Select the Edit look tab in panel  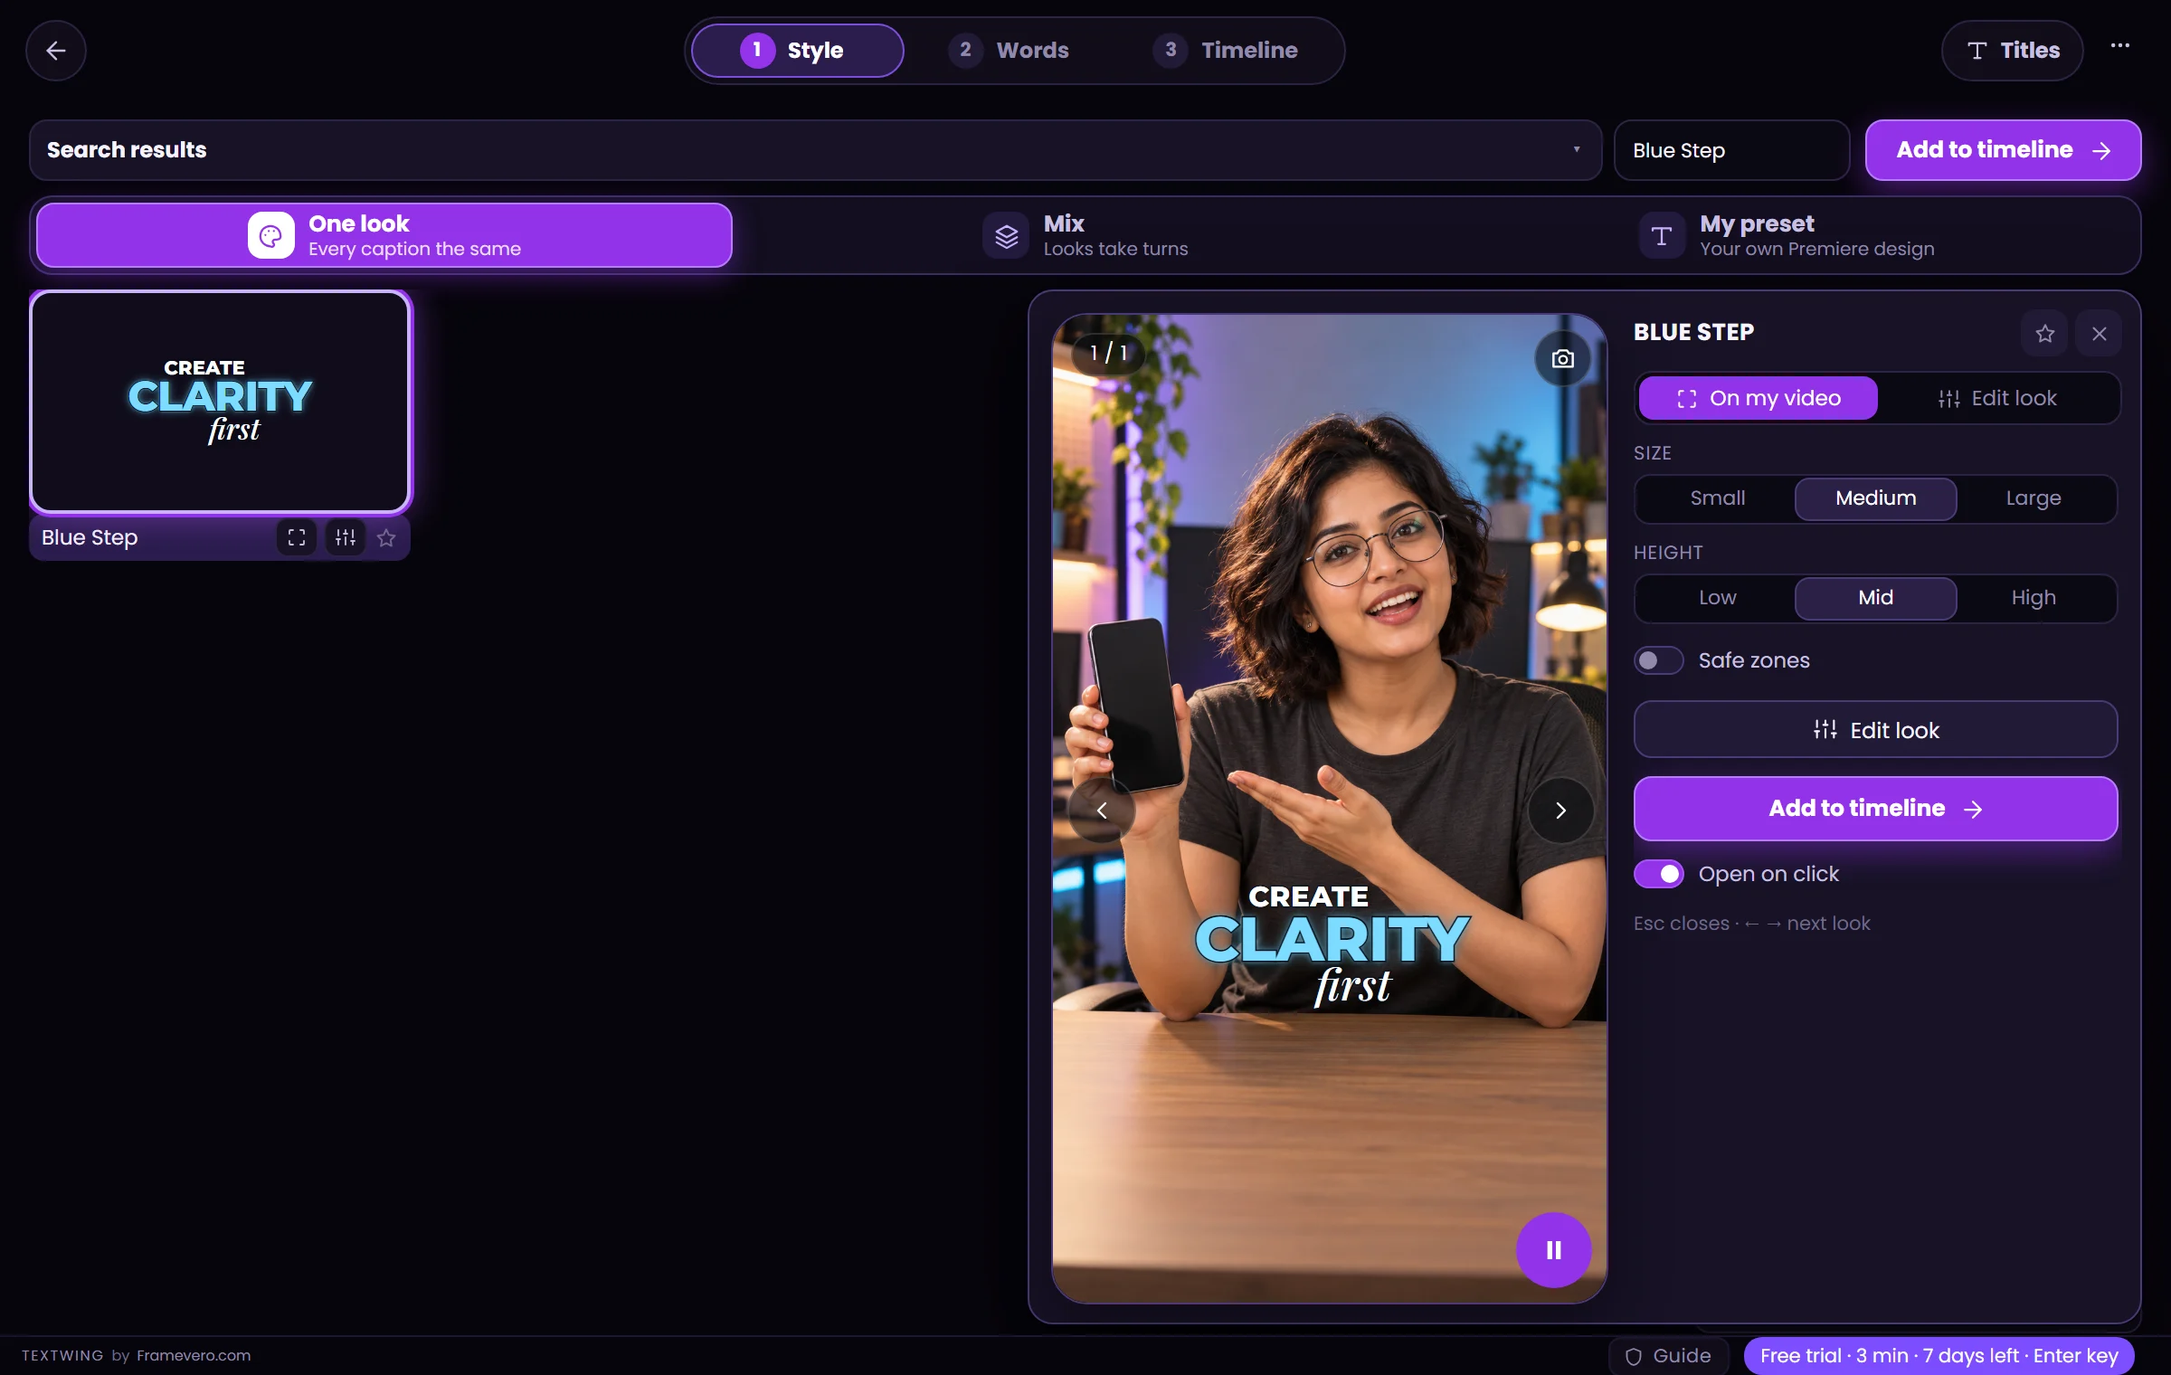(1997, 398)
